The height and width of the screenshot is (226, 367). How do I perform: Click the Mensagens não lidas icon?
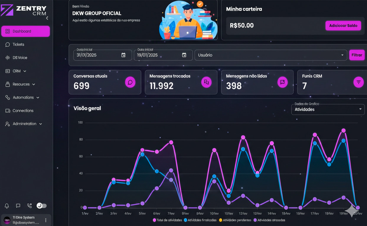click(x=283, y=82)
